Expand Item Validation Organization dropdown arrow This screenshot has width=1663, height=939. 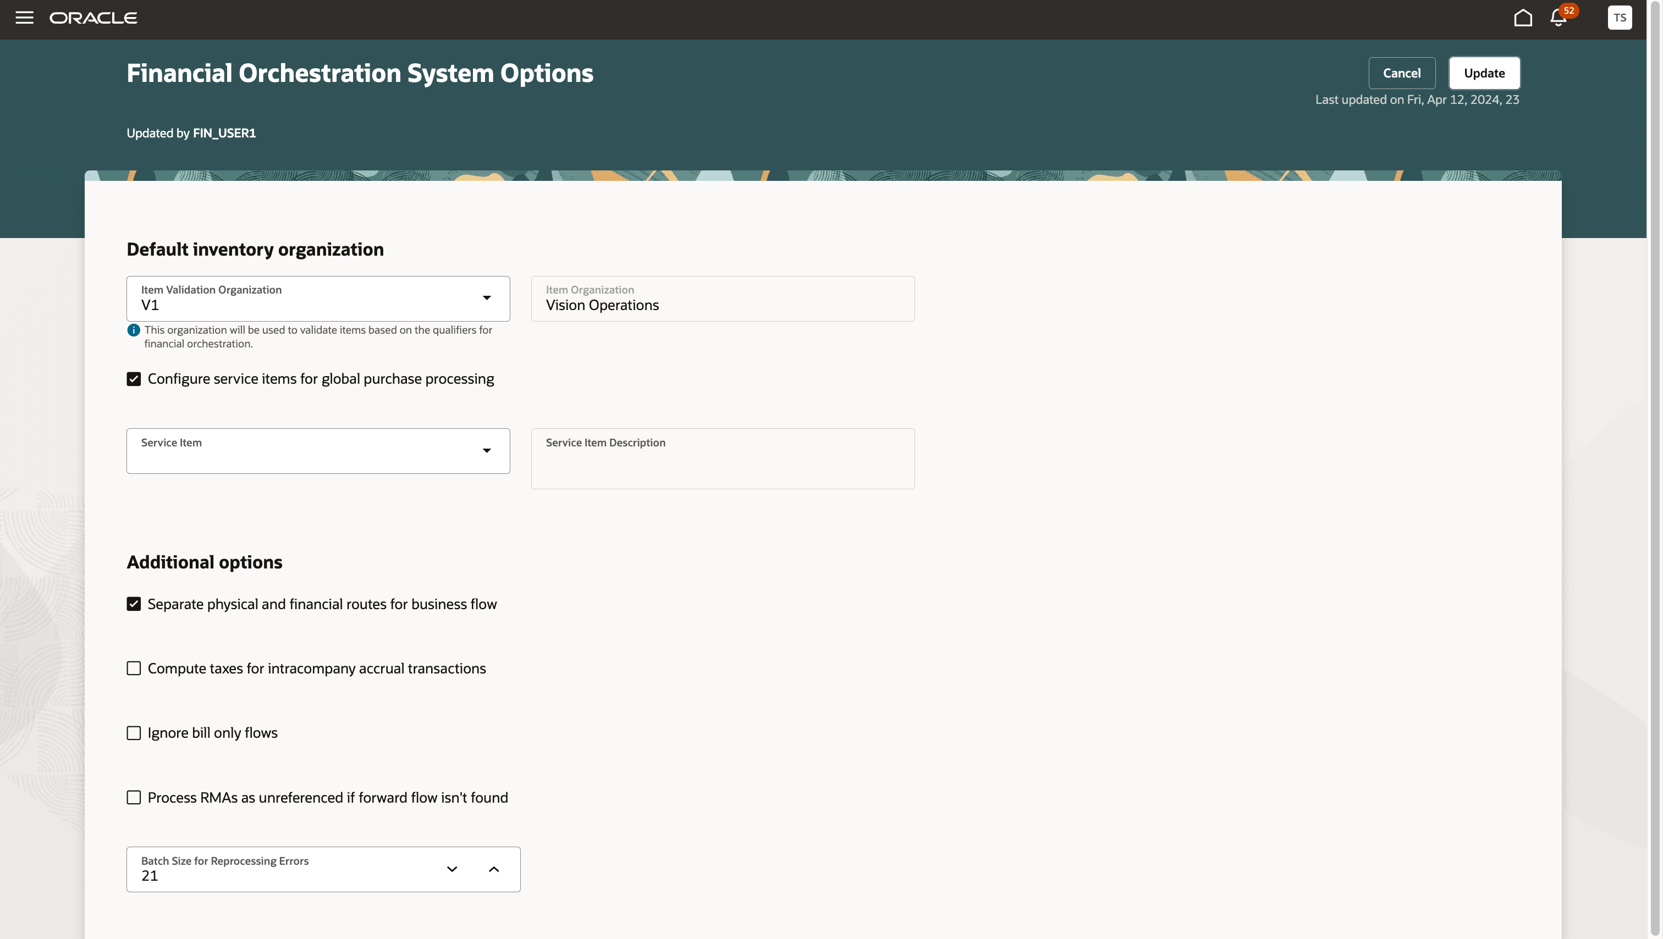487,298
